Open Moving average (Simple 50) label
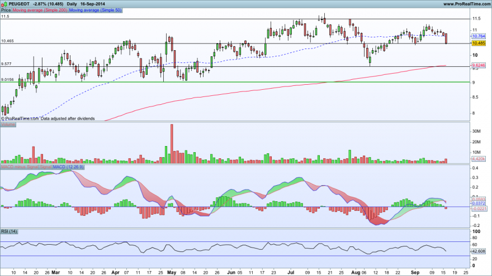 tap(95, 10)
